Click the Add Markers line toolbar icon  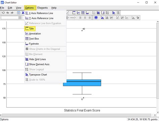pyautogui.click(x=111, y=18)
